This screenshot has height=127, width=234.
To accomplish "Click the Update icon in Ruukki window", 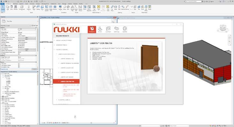I will pyautogui.click(x=125, y=29).
